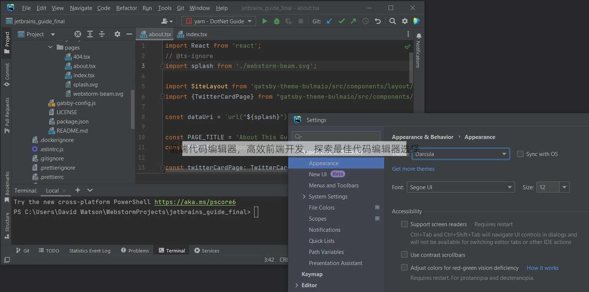Collapse the pages folder
The image size is (589, 292).
[x=50, y=47]
